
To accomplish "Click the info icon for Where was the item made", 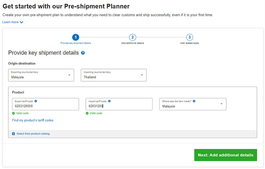I will [194, 101].
